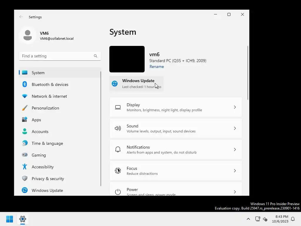Select Accounts in sidebar

tap(60, 132)
